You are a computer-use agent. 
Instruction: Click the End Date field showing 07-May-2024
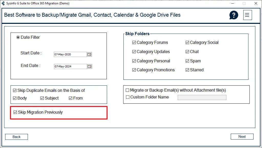[x=70, y=66]
